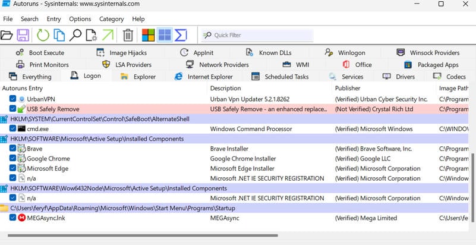Open the Print Monitors tab
The image size is (476, 245).
click(42, 65)
